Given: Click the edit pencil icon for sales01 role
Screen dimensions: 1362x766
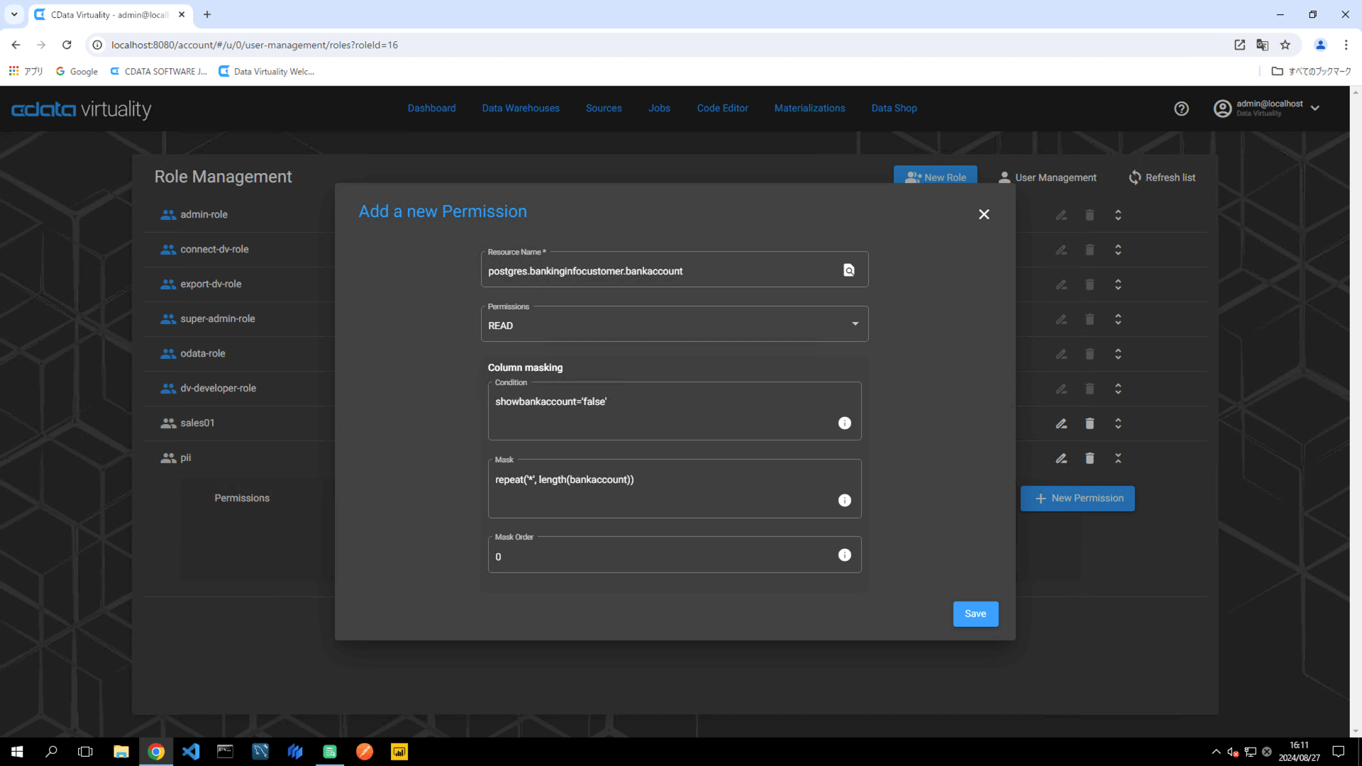Looking at the screenshot, I should [x=1061, y=423].
